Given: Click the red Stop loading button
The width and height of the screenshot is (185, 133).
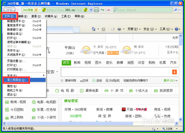Looking at the screenshot, I should [x=108, y=10].
